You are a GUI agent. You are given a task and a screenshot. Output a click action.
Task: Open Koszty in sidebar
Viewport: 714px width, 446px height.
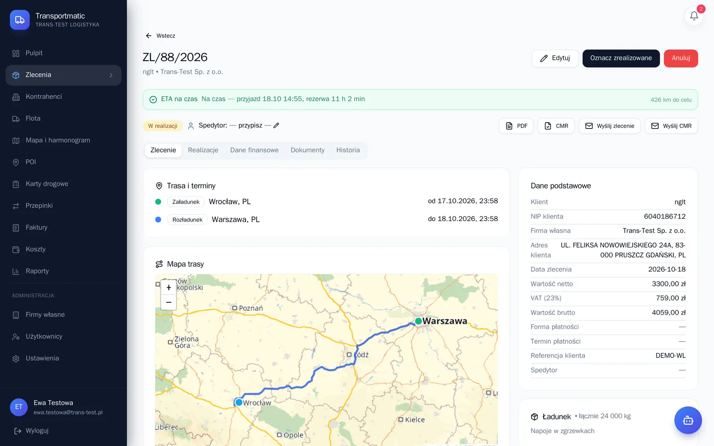[63, 250]
